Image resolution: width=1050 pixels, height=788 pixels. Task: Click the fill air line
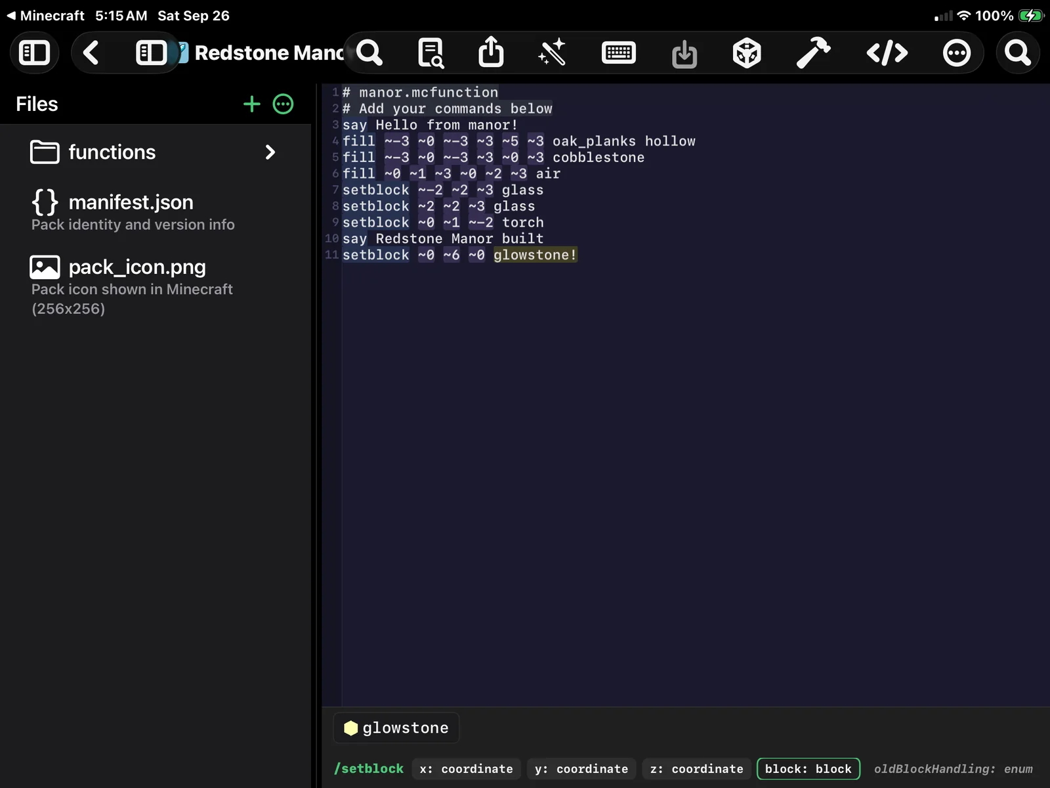pyautogui.click(x=451, y=173)
